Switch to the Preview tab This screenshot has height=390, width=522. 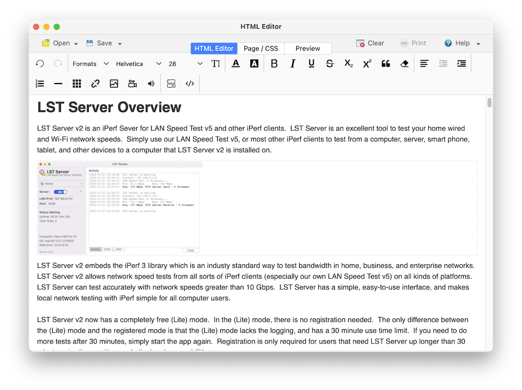tap(307, 48)
